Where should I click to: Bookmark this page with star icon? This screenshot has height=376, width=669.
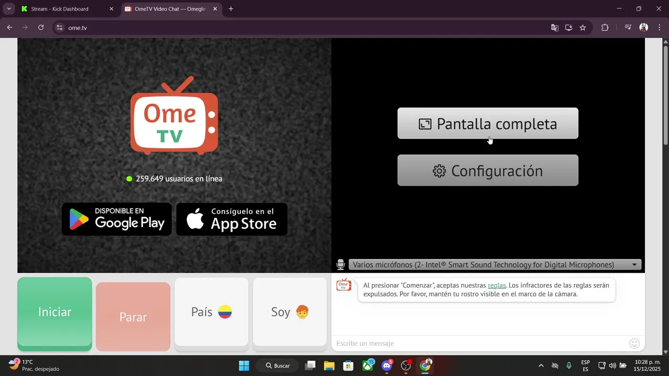coord(583,28)
